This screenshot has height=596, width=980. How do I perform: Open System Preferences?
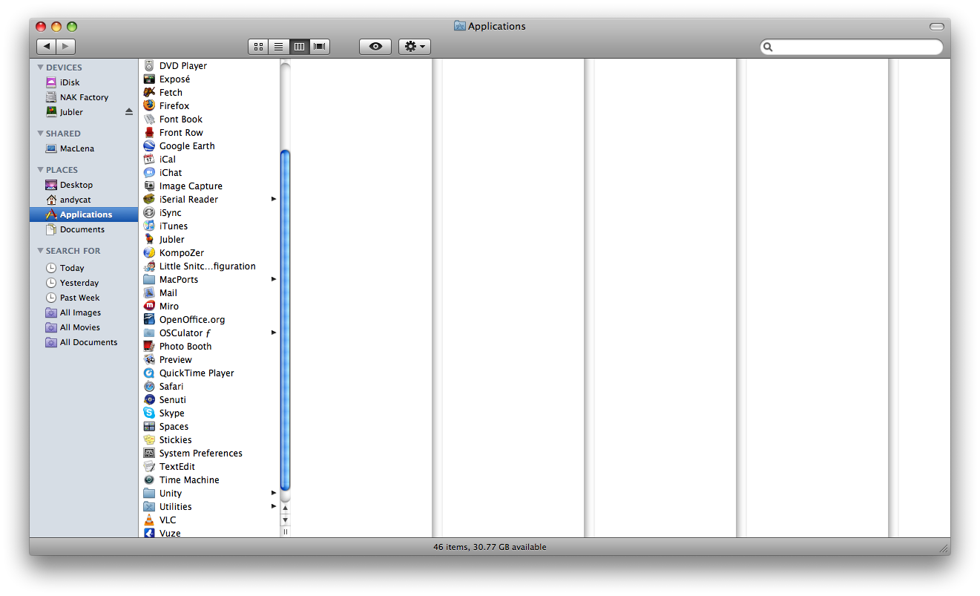point(200,453)
